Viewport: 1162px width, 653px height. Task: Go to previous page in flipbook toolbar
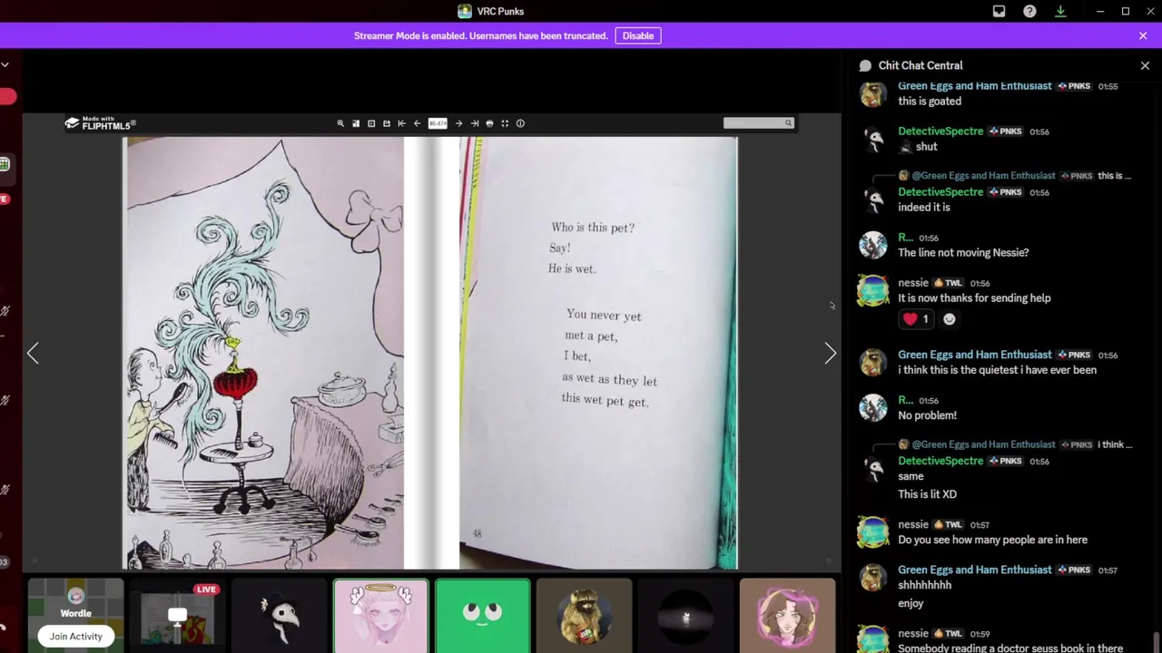pyautogui.click(x=417, y=123)
